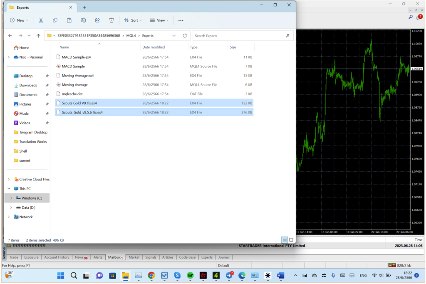Viewport: 426px width, 284px height.
Task: Open Microsoft Store from the taskbar
Action: [x=112, y=276]
